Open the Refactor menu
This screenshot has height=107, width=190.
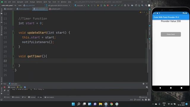click(x=39, y=2)
